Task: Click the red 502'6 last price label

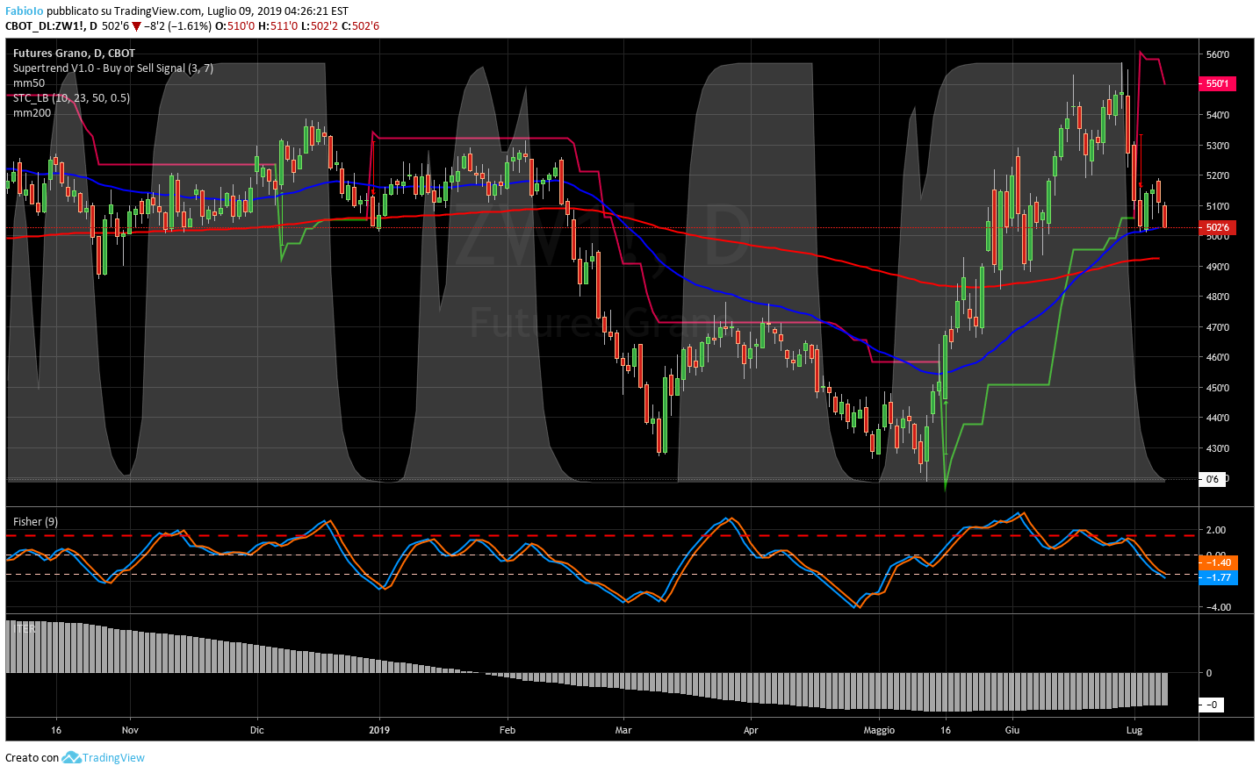Action: [1217, 228]
